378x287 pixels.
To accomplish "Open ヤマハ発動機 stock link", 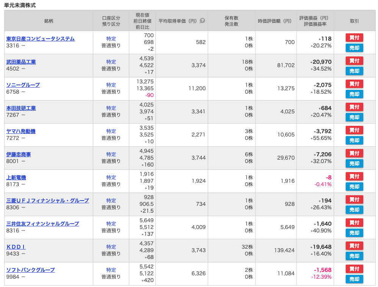I will click(x=21, y=131).
